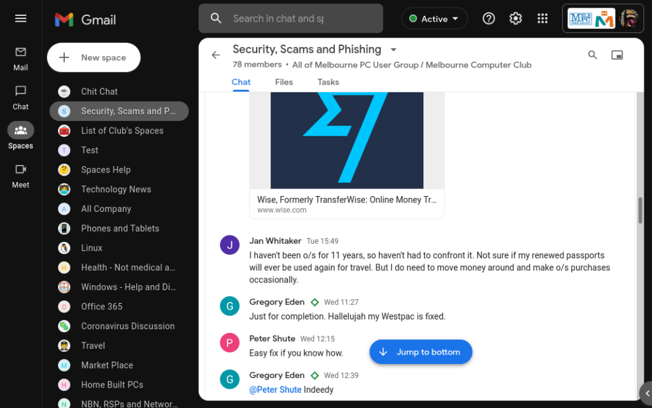The width and height of the screenshot is (652, 408).
Task: Open the Technology News space
Action: (119, 189)
